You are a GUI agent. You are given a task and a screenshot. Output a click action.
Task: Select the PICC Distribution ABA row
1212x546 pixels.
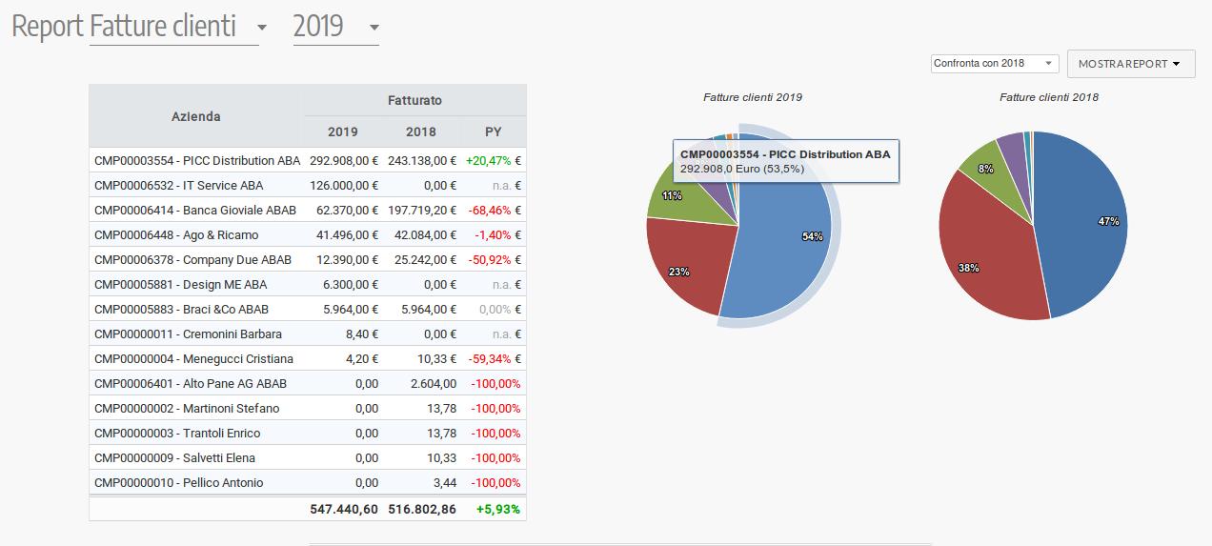click(197, 161)
